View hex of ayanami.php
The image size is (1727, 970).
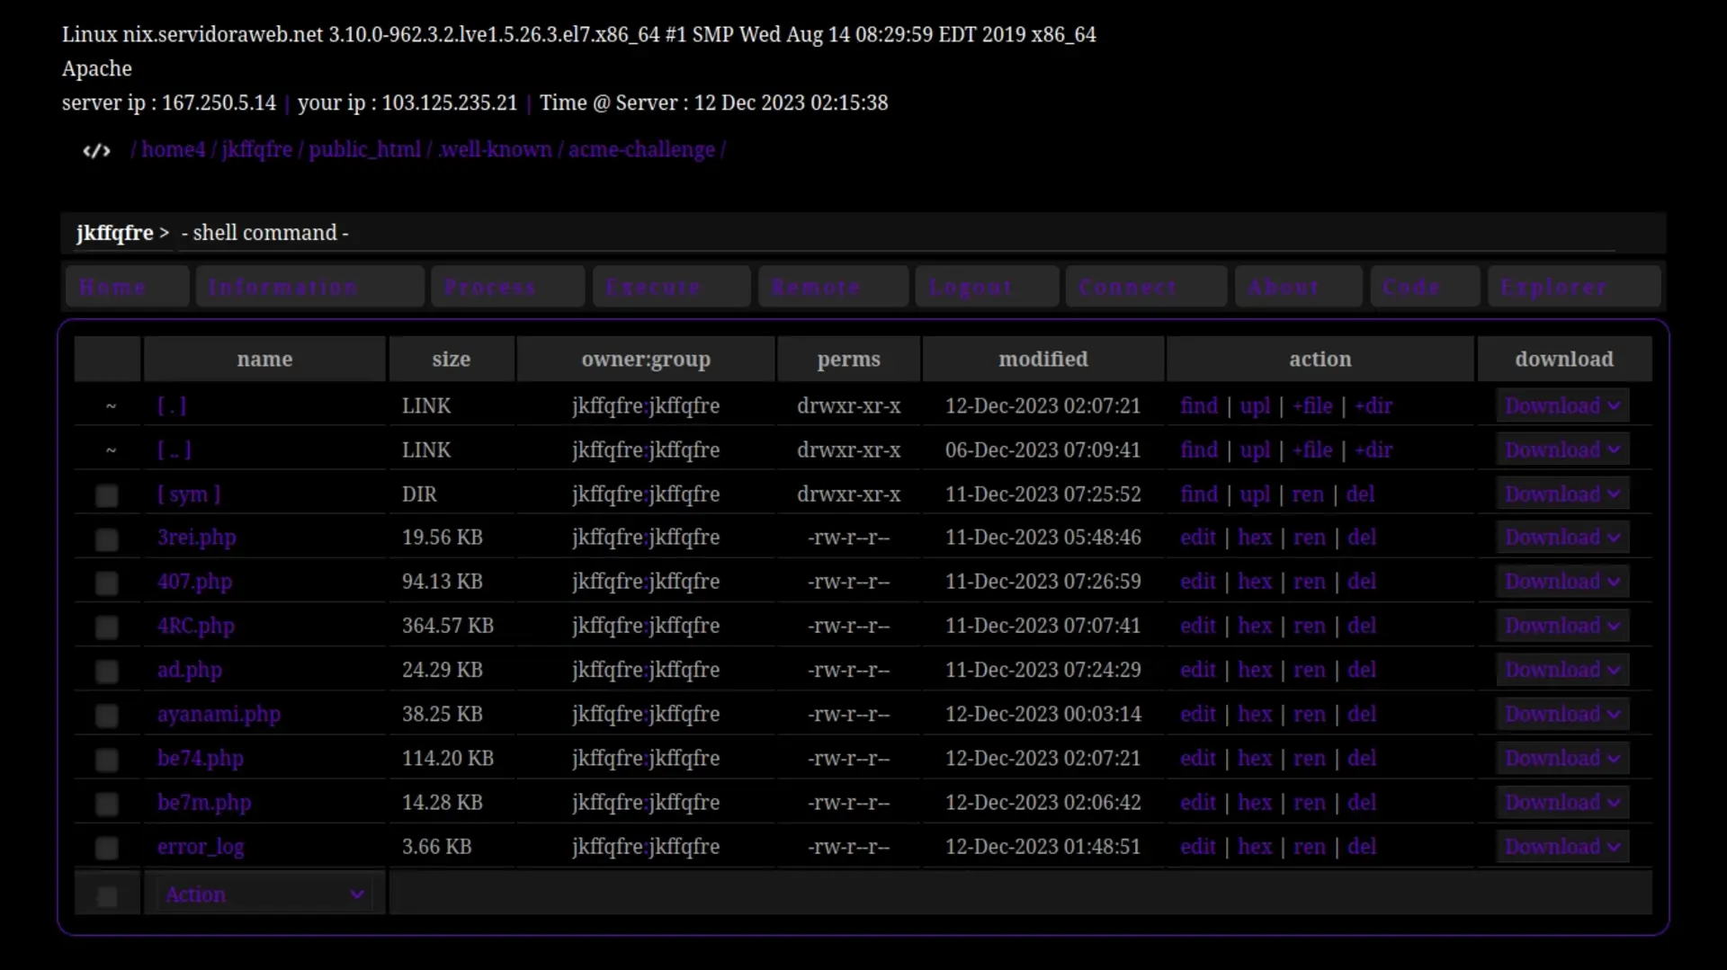point(1256,714)
